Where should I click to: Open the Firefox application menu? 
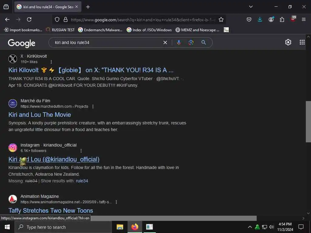(x=304, y=19)
